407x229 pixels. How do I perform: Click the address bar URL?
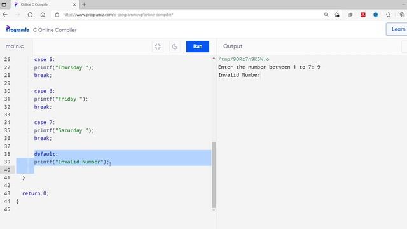[x=118, y=15]
